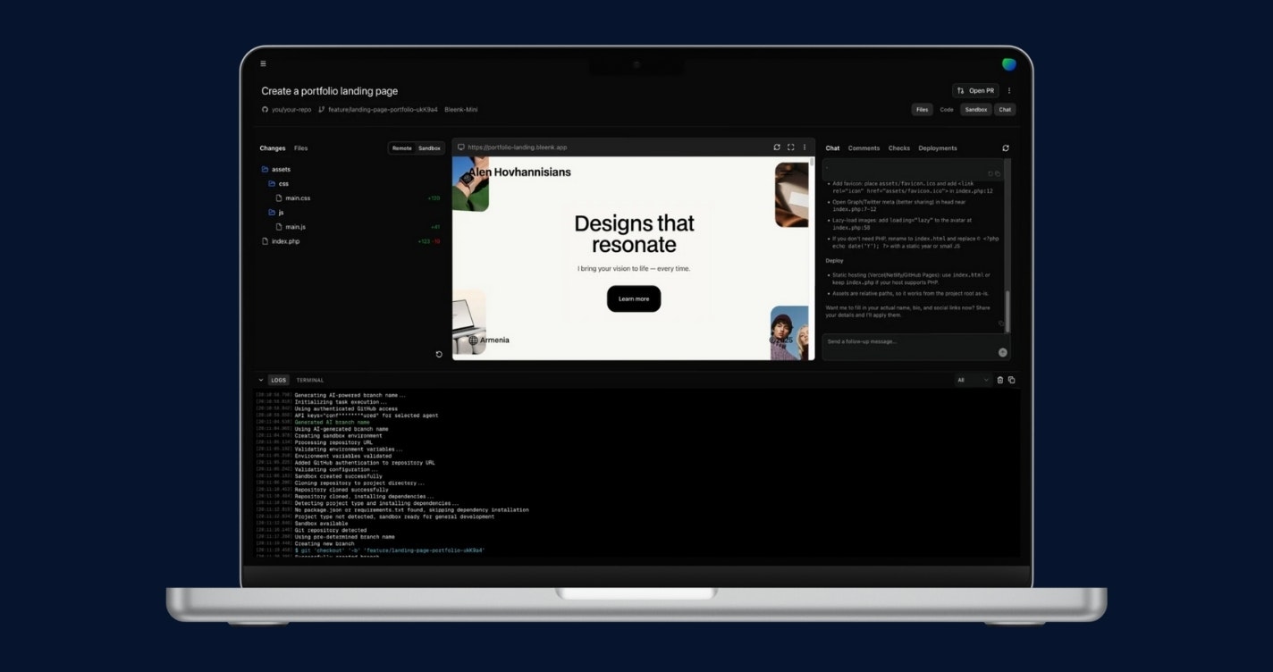The height and width of the screenshot is (672, 1273).
Task: Open the All log filter dropdown
Action: tap(974, 380)
